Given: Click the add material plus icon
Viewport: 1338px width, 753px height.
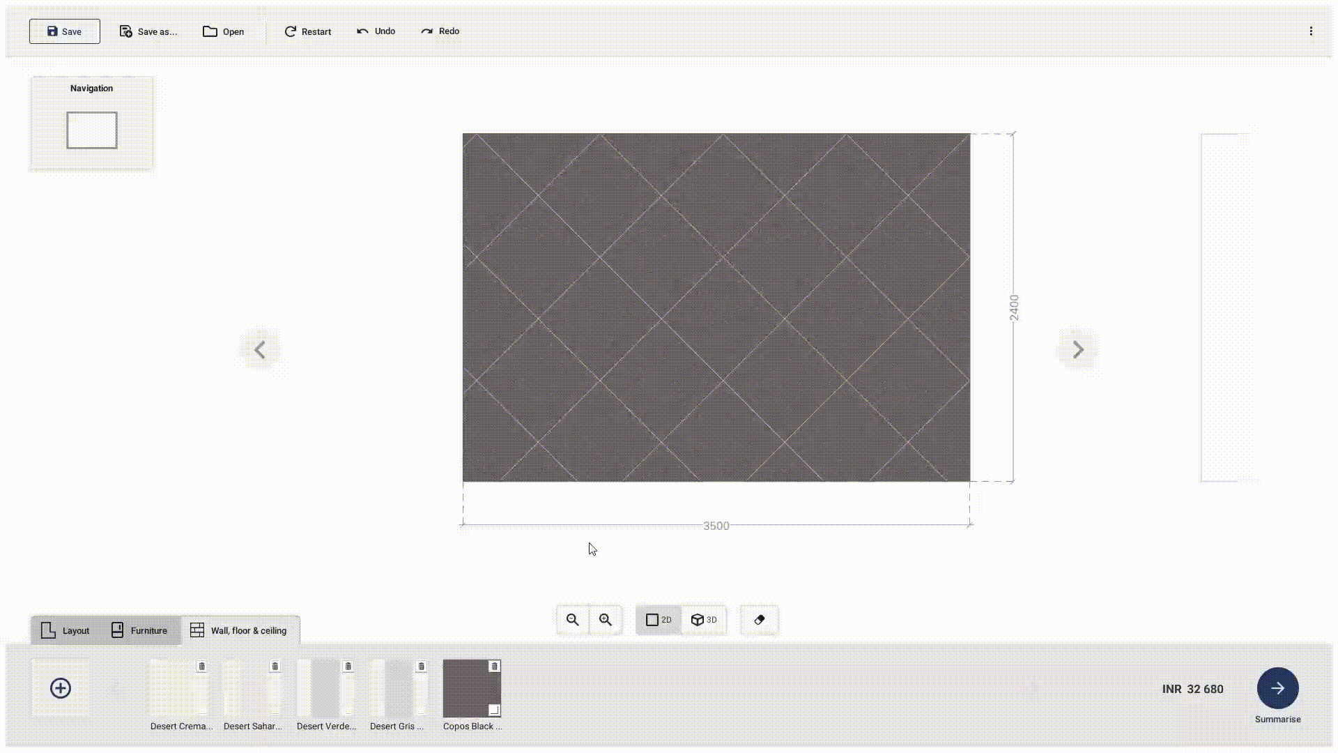Looking at the screenshot, I should pyautogui.click(x=61, y=688).
